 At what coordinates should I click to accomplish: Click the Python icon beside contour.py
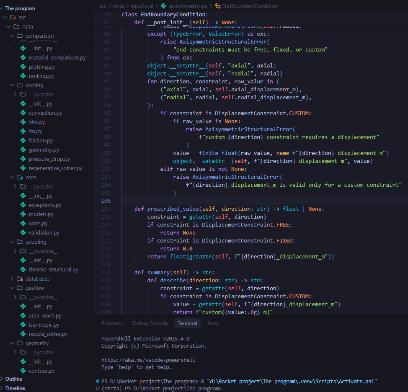(23, 371)
